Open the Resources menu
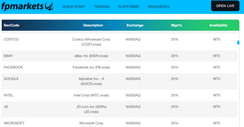244x127 pixels. click(159, 7)
